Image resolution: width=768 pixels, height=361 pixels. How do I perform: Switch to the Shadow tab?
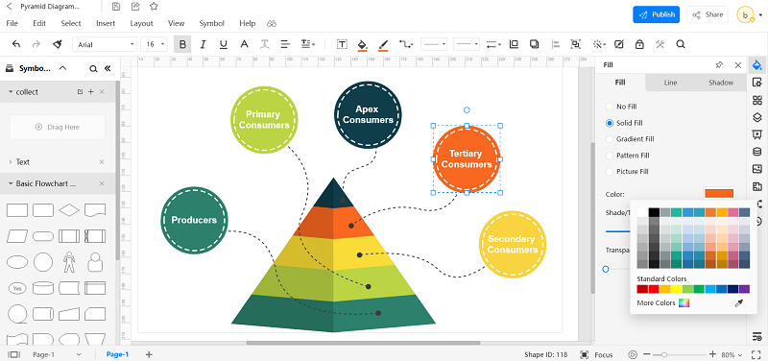(721, 83)
